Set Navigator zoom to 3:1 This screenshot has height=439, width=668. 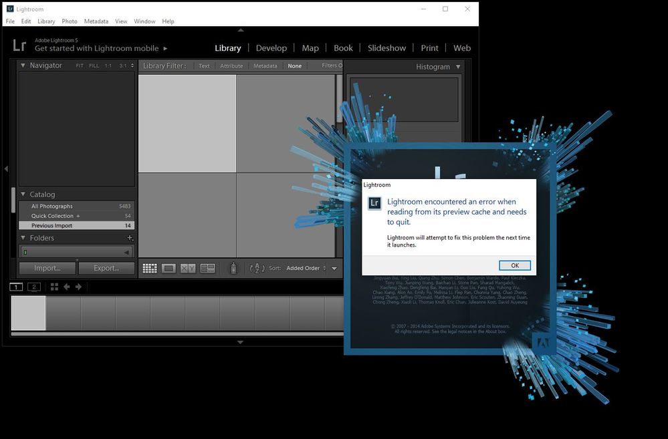coord(123,66)
